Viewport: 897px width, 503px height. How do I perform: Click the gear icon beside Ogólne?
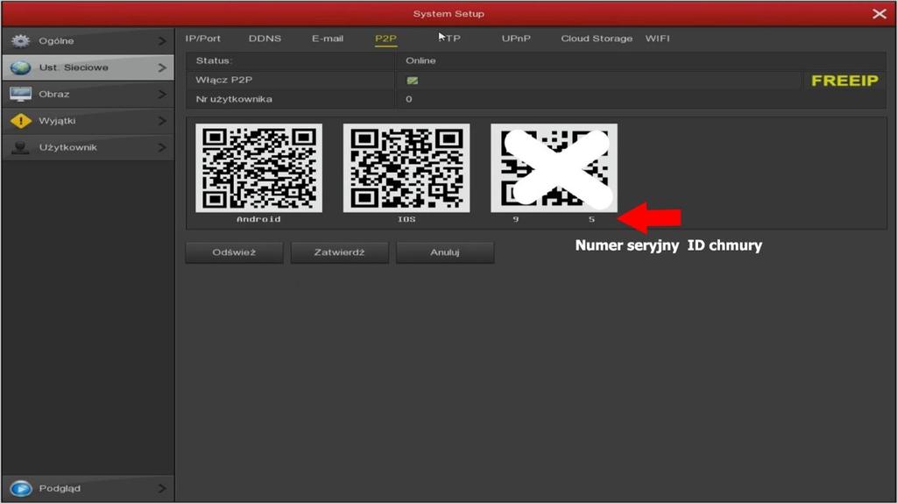tap(21, 40)
